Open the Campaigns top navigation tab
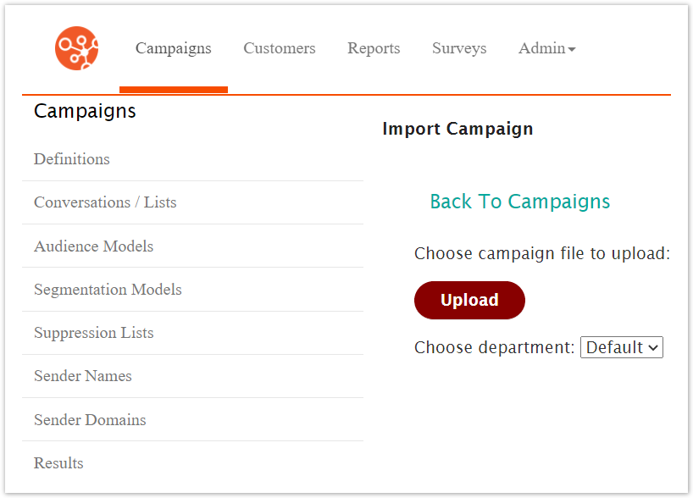 (173, 48)
